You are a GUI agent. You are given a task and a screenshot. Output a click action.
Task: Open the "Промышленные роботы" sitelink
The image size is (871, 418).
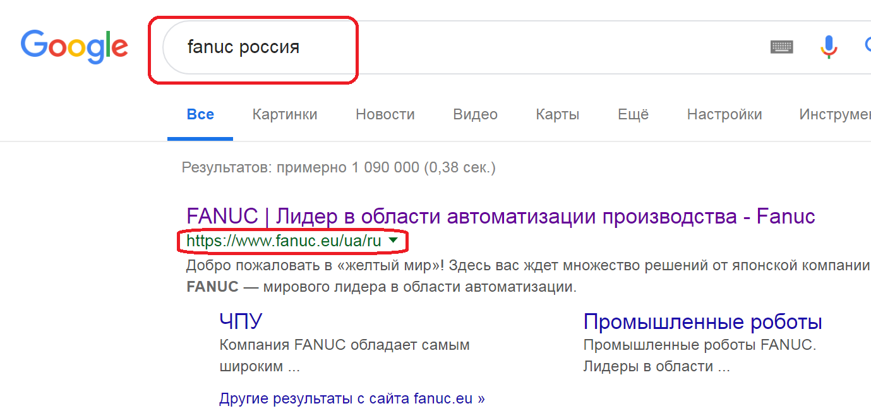click(x=703, y=322)
